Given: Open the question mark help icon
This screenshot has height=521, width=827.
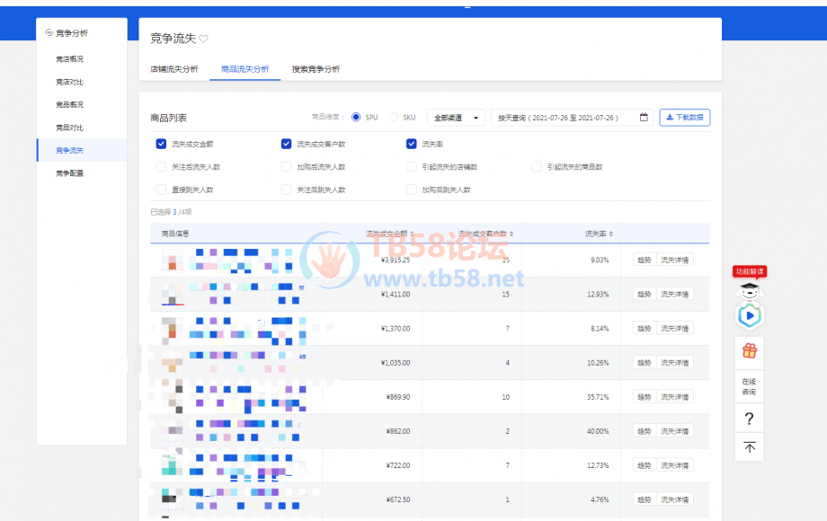Looking at the screenshot, I should [749, 419].
